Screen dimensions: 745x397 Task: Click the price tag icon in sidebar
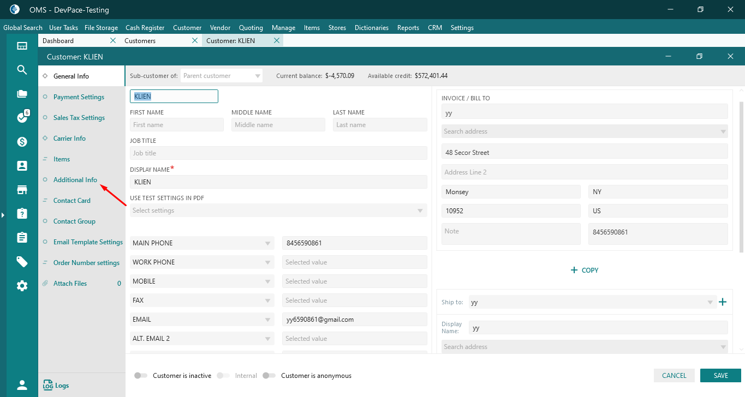pyautogui.click(x=22, y=262)
